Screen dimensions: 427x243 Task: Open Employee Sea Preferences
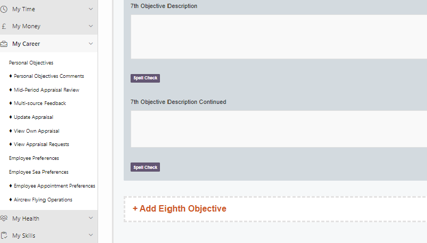(38, 172)
